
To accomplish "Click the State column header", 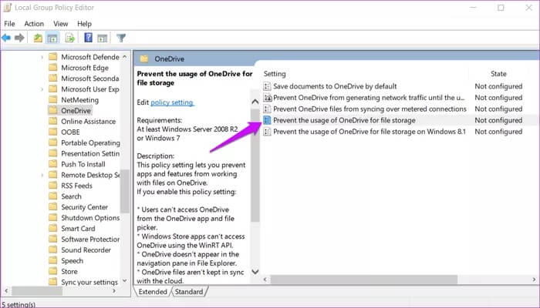I will [x=498, y=74].
